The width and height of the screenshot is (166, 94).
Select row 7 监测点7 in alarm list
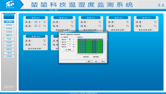coord(90,52)
